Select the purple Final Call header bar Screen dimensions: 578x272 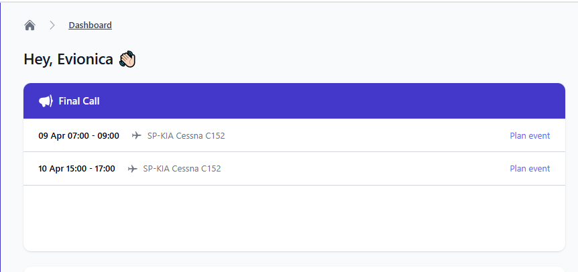tap(294, 101)
